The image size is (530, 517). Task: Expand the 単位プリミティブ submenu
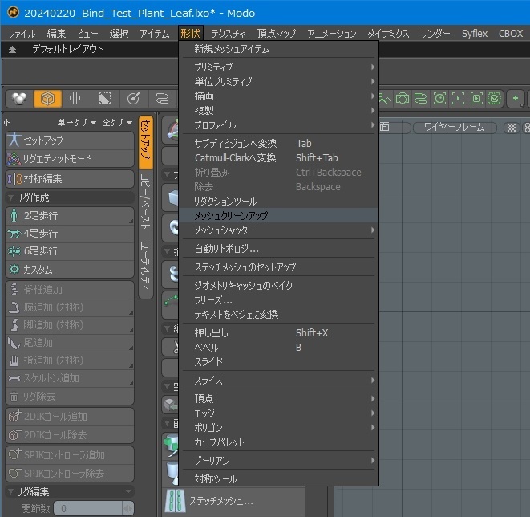tap(278, 82)
